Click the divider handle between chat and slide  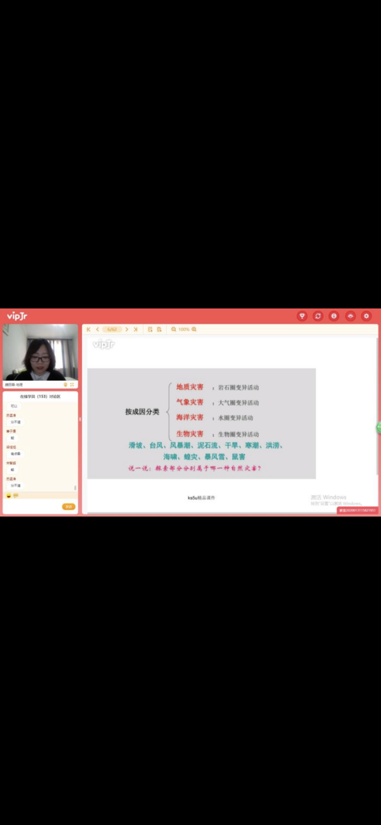coord(80,419)
